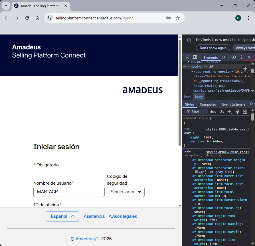
Task: Toggle rendering emulations paintbrush icon
Action: click(x=237, y=112)
